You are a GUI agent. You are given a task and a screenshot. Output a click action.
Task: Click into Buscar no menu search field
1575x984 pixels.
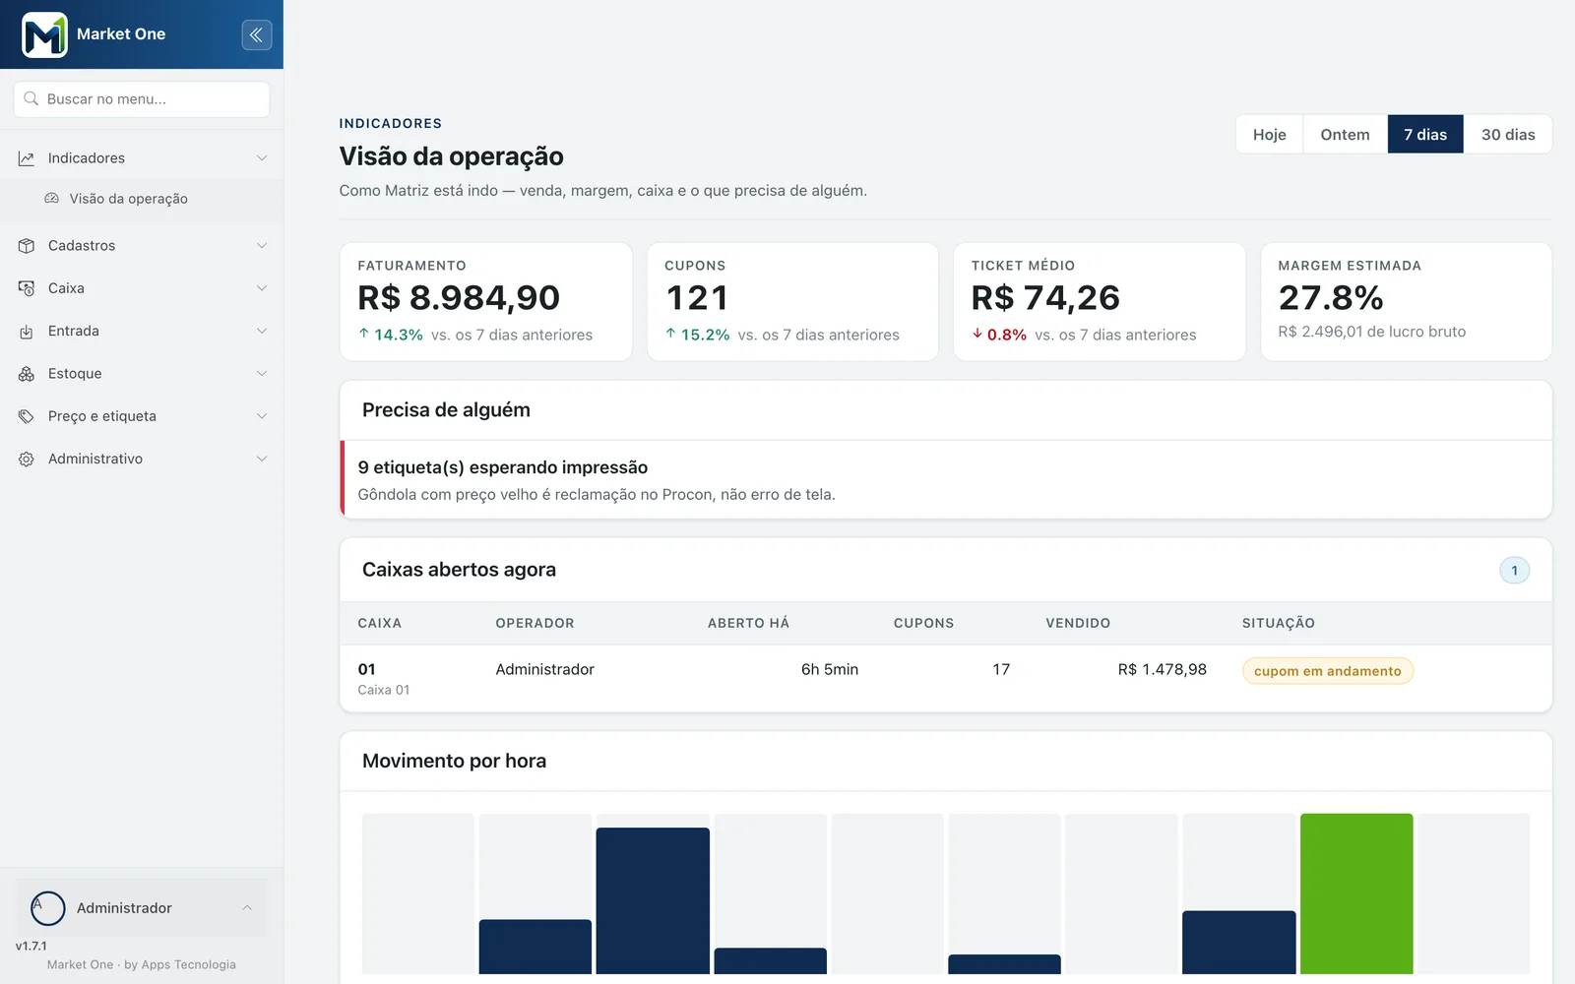click(x=142, y=99)
